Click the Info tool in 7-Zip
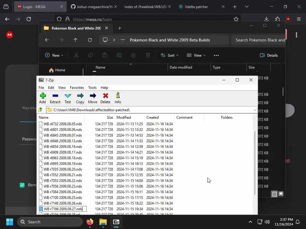Screen dimensions: 306x229 coord(118,98)
